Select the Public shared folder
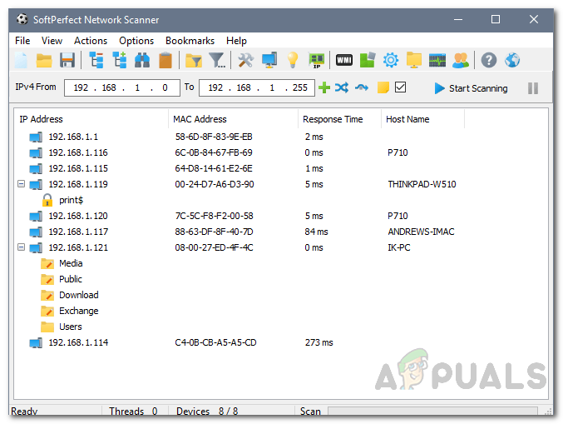 click(x=71, y=279)
